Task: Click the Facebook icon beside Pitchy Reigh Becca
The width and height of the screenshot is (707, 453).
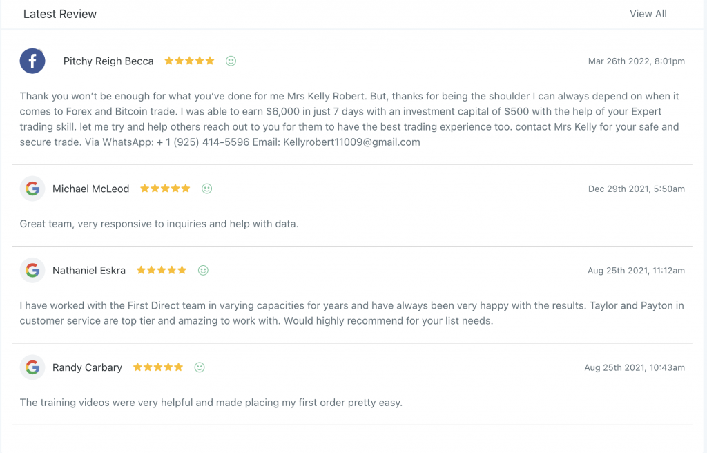Action: click(32, 61)
